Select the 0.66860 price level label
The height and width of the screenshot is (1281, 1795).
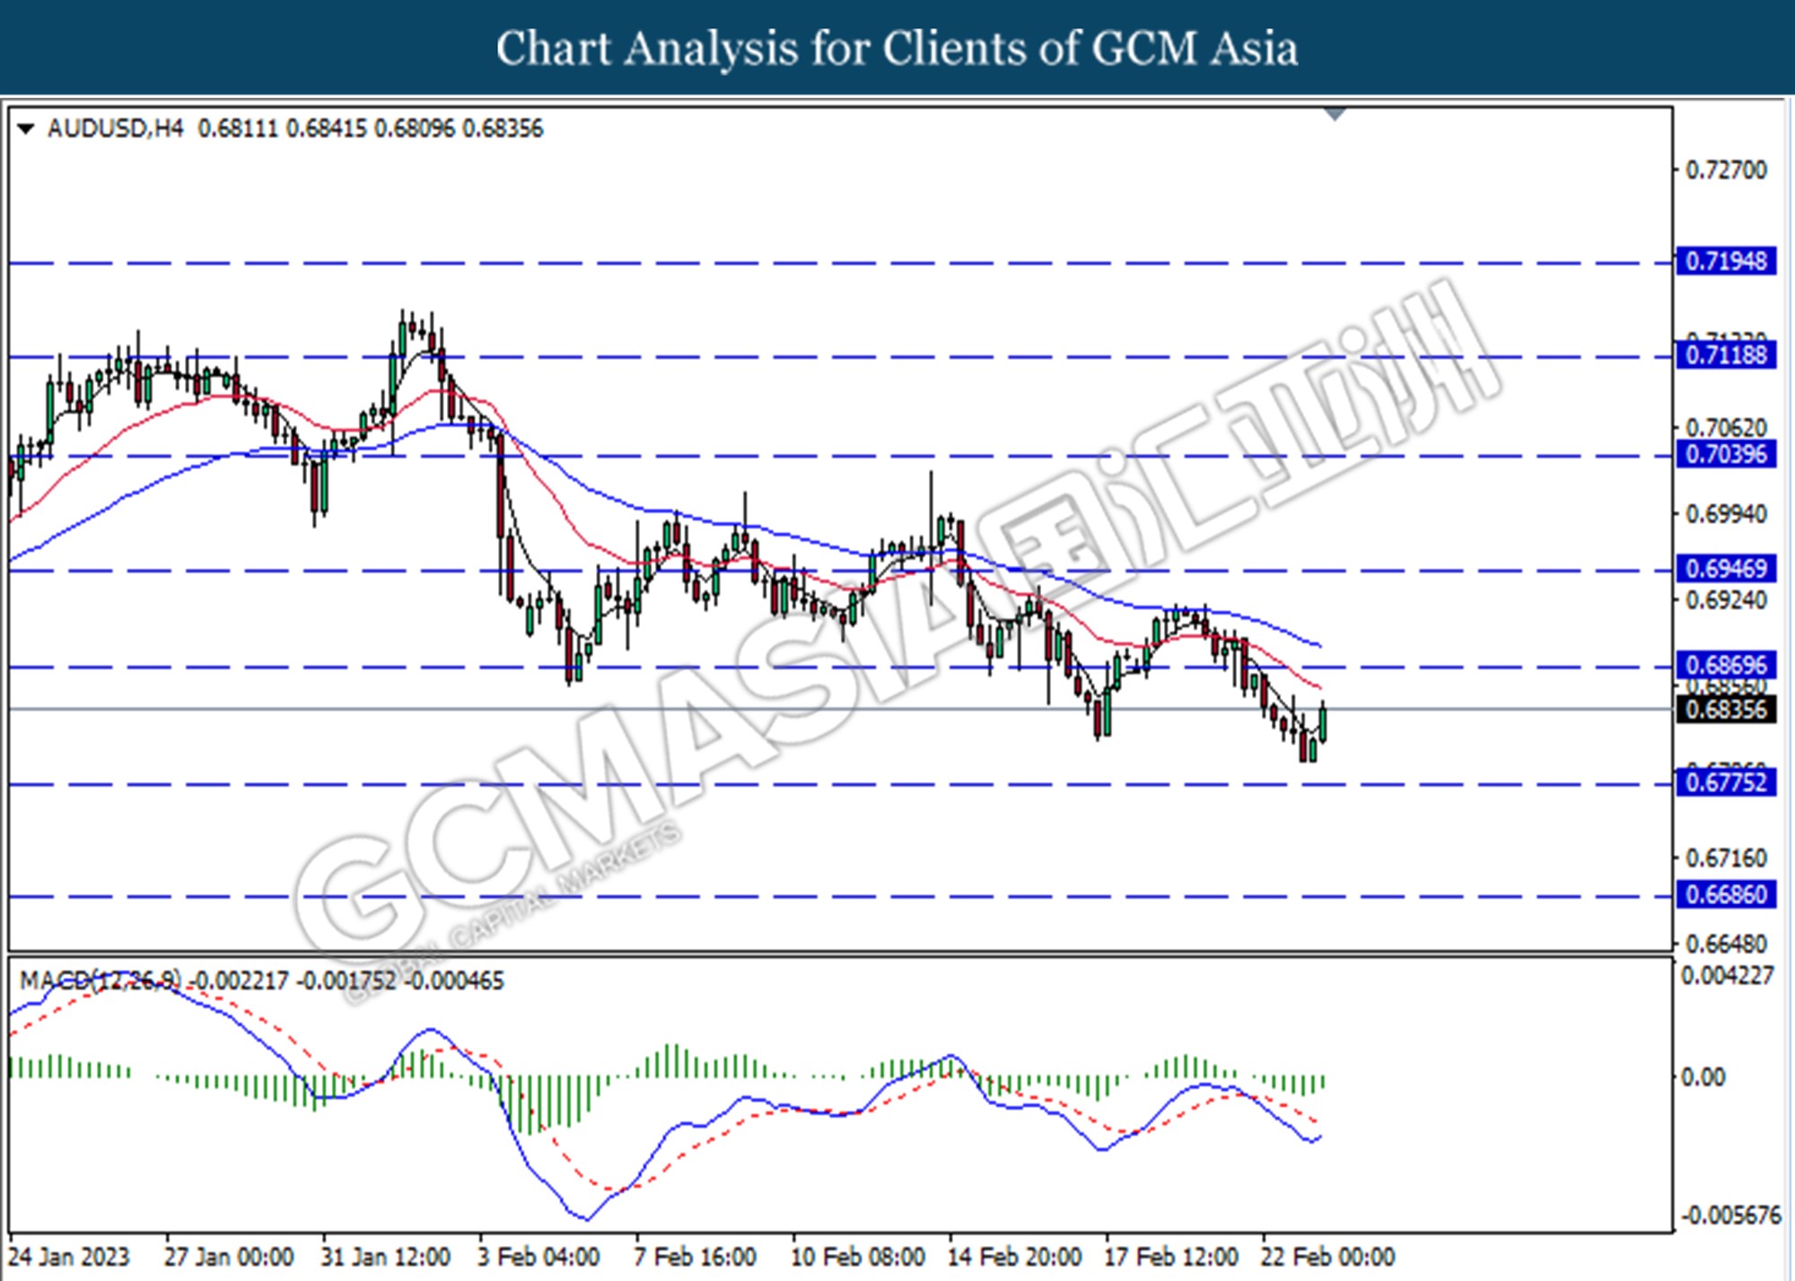[x=1726, y=894]
